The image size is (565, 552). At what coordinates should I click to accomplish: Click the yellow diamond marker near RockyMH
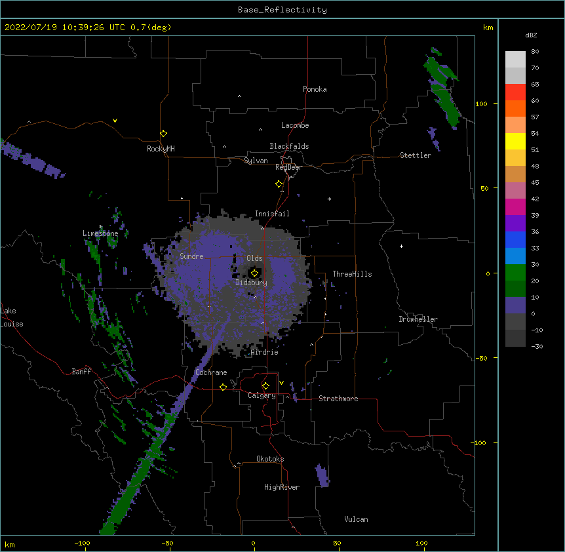coord(163,134)
